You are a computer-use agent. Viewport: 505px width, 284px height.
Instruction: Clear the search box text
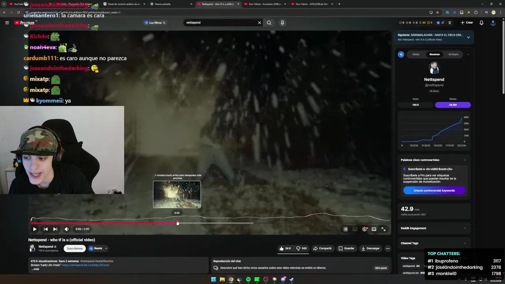click(x=260, y=22)
